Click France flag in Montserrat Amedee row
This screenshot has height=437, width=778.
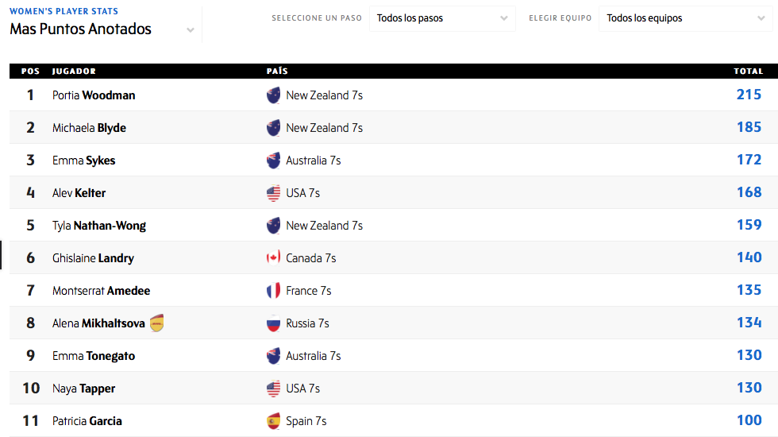(x=274, y=291)
